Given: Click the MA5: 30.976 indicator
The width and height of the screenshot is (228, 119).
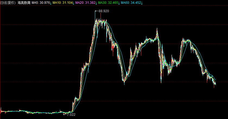Looking at the screenshot, I should 41,3.
